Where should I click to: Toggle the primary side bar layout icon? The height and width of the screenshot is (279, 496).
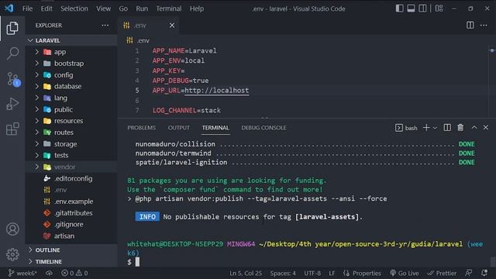400,9
